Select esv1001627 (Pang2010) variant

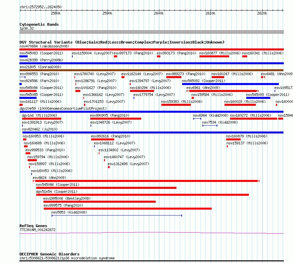[78, 91]
